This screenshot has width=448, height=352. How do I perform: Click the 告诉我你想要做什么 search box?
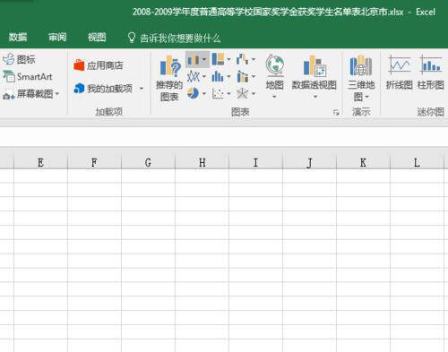click(180, 39)
